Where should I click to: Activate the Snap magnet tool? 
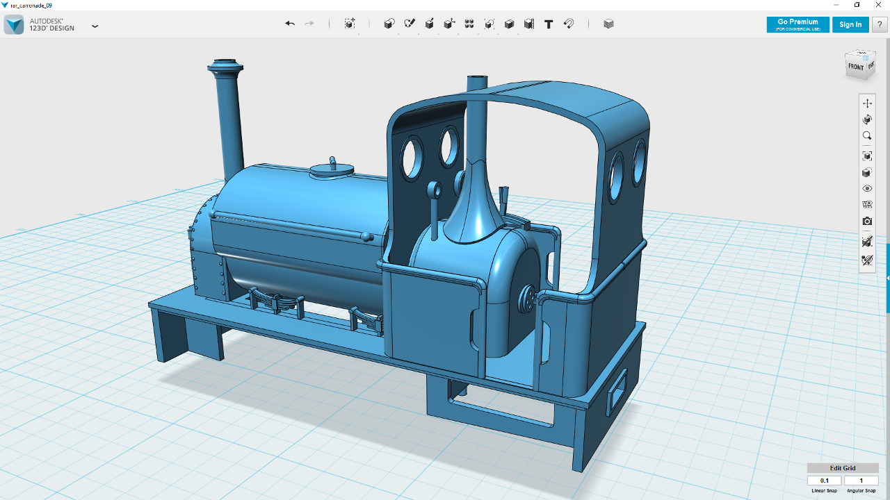point(569,24)
